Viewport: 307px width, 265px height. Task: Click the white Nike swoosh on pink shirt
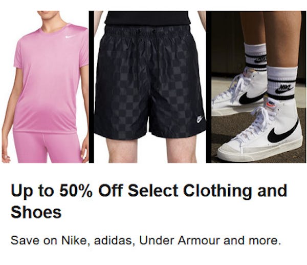point(70,37)
